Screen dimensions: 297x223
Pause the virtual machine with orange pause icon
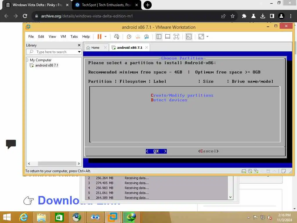(99, 37)
